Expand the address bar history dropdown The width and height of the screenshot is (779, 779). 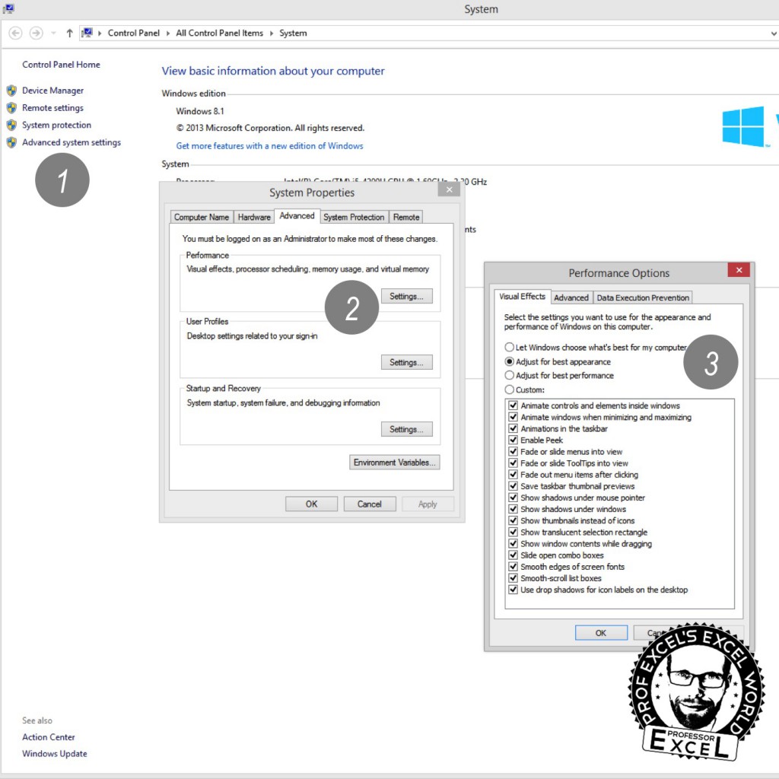[774, 33]
